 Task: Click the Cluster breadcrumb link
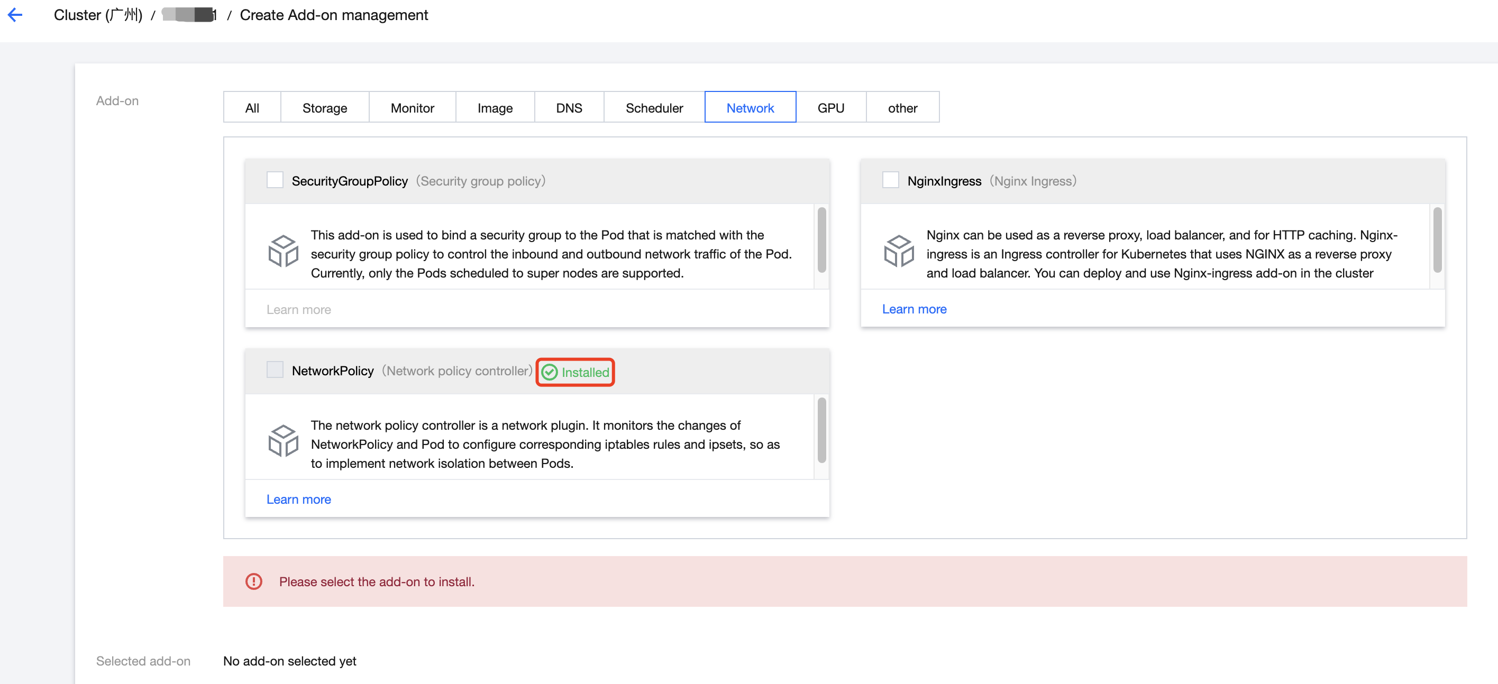98,15
